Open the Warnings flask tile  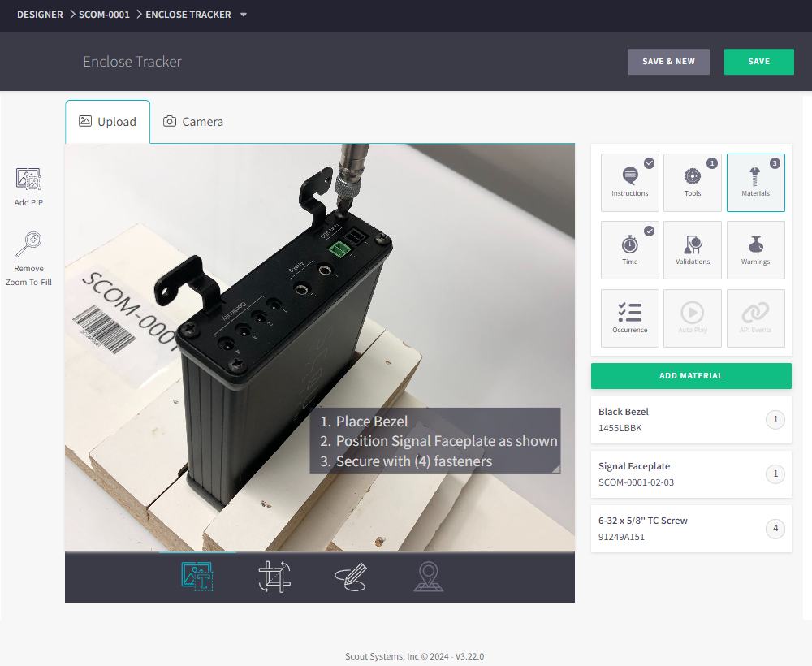(x=755, y=250)
